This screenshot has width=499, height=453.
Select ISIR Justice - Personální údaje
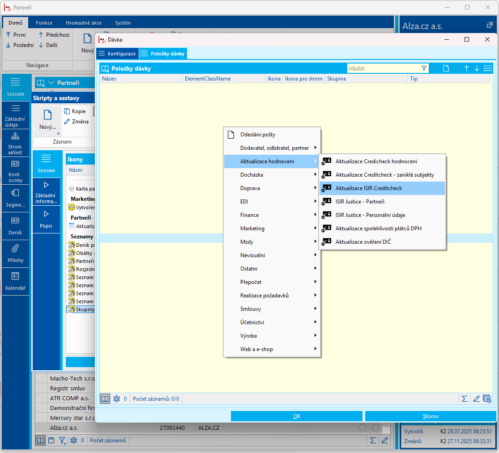pyautogui.click(x=382, y=215)
